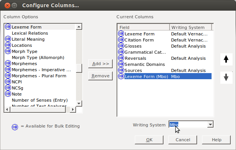Screen dimensions: 236x150
Task: Click OK to confirm columns
Action: point(149,140)
